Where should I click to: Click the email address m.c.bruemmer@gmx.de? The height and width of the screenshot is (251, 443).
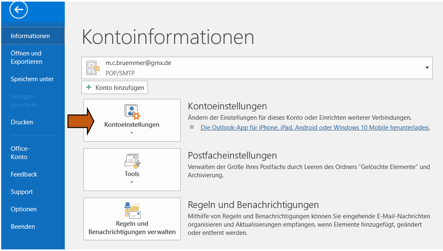139,63
